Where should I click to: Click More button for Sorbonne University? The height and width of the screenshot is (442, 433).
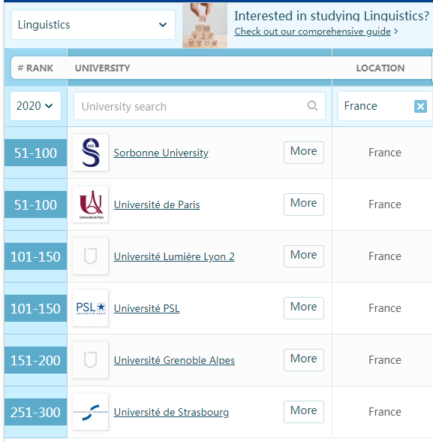click(x=304, y=152)
